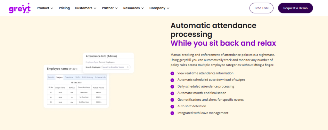Click the Current Employees type text
The width and height of the screenshot is (328, 130).
click(x=107, y=62)
